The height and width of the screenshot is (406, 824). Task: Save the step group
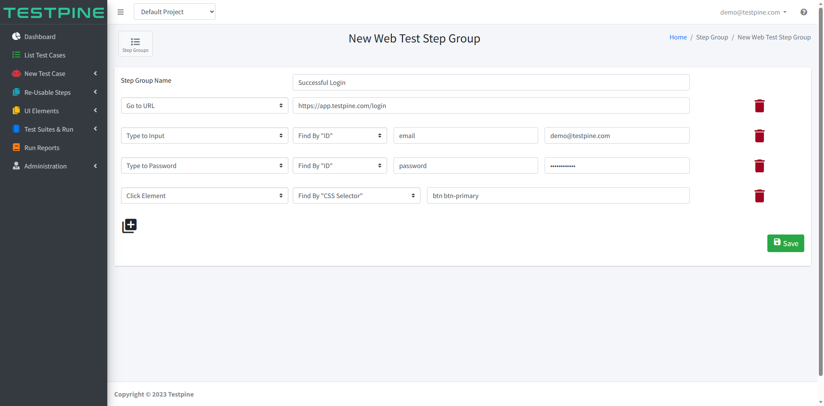(785, 243)
